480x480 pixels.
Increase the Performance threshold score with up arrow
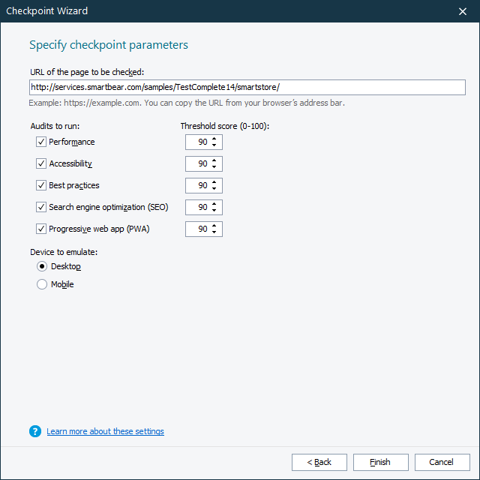pos(214,139)
